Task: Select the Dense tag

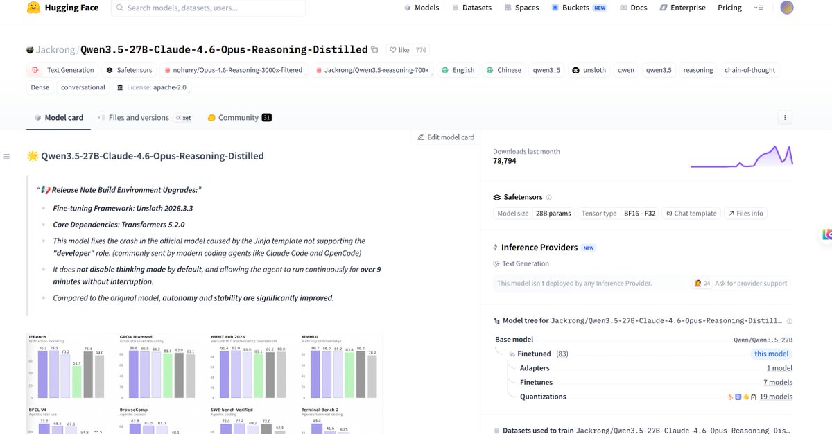Action: point(40,87)
